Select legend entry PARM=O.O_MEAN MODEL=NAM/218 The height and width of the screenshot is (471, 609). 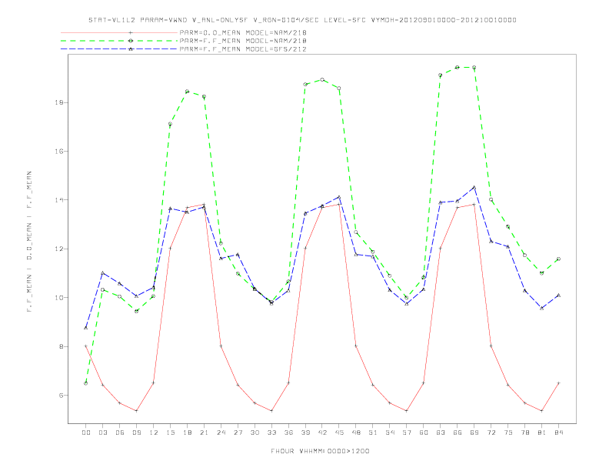click(243, 32)
